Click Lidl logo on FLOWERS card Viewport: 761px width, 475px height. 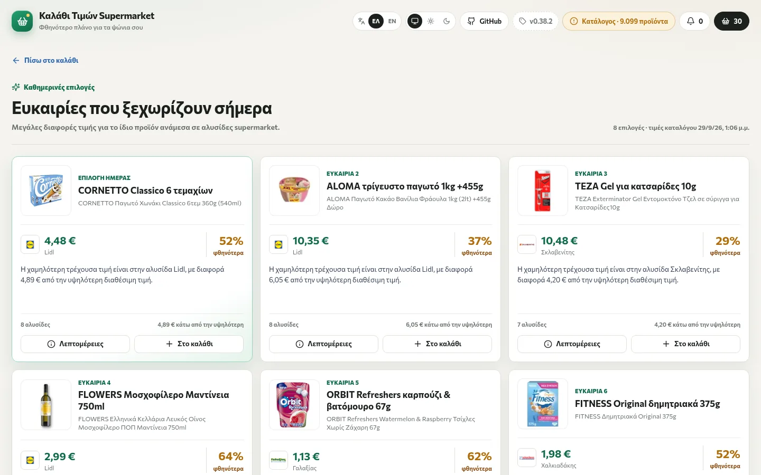(x=30, y=460)
